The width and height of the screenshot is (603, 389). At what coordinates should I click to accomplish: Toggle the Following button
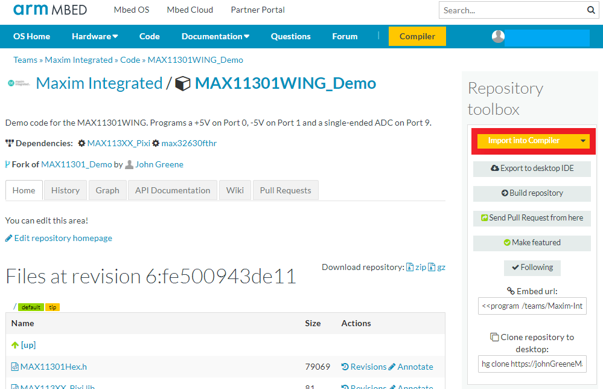pos(532,268)
